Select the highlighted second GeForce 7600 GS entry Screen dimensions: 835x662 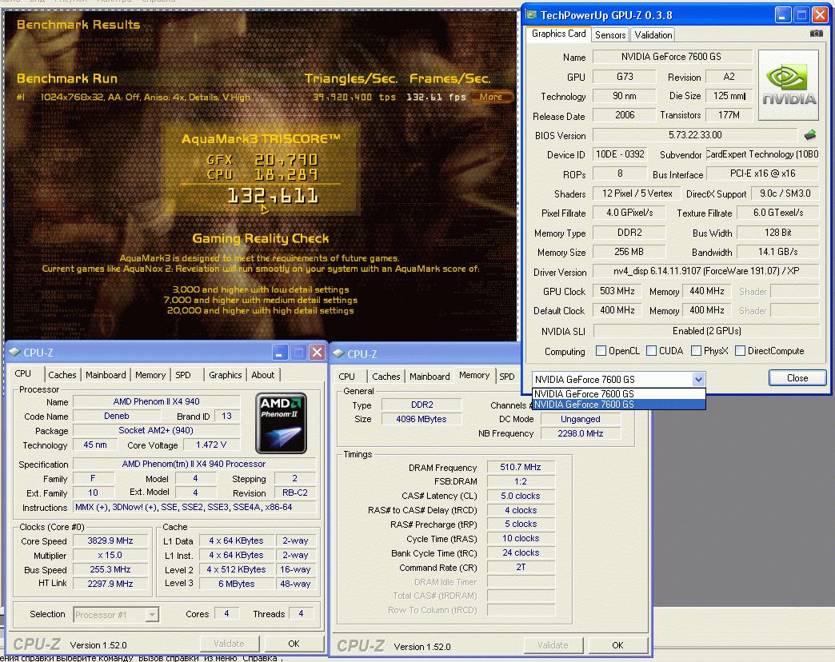click(619, 405)
